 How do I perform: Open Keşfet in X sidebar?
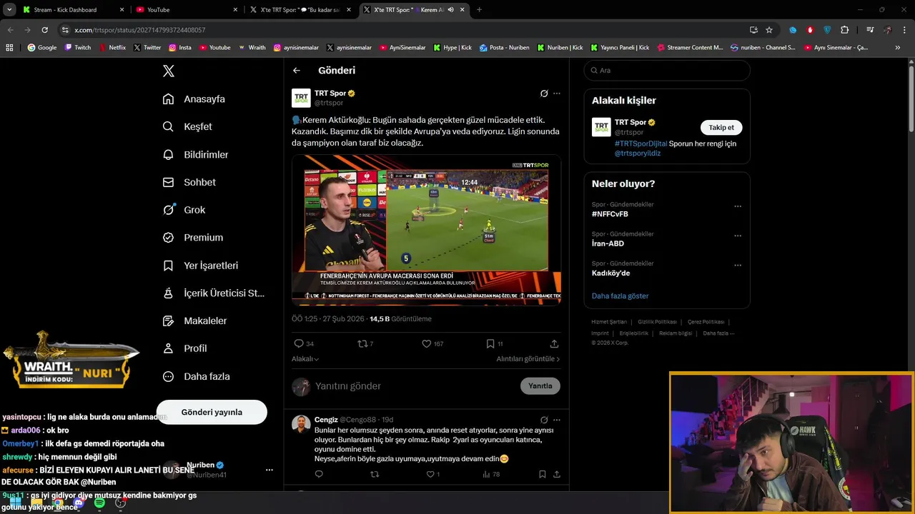187,126
